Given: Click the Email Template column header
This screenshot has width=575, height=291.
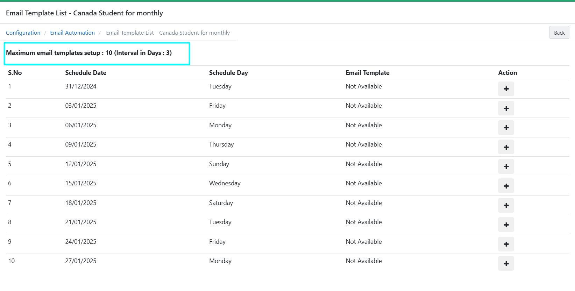Looking at the screenshot, I should pyautogui.click(x=367, y=73).
